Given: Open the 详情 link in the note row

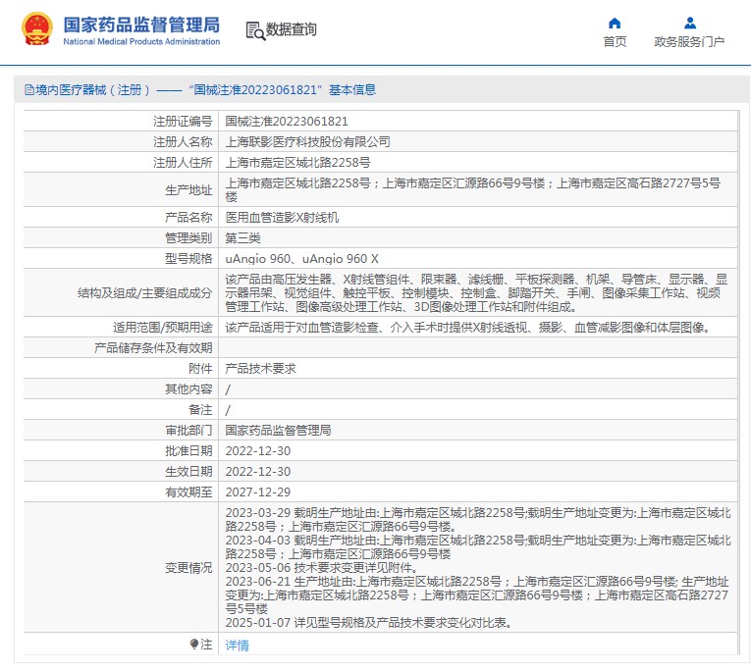Looking at the screenshot, I should click(237, 645).
